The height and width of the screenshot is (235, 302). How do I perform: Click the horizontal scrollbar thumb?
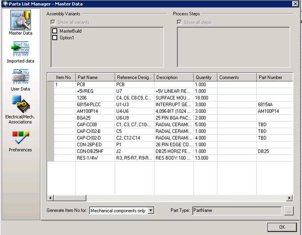click(70, 198)
